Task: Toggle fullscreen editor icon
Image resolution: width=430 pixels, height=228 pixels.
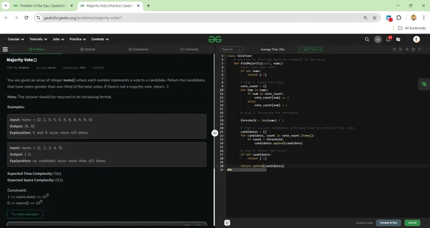Action: (419, 49)
